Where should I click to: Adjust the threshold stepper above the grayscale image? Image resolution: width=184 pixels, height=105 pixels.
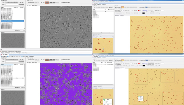click(37, 2)
